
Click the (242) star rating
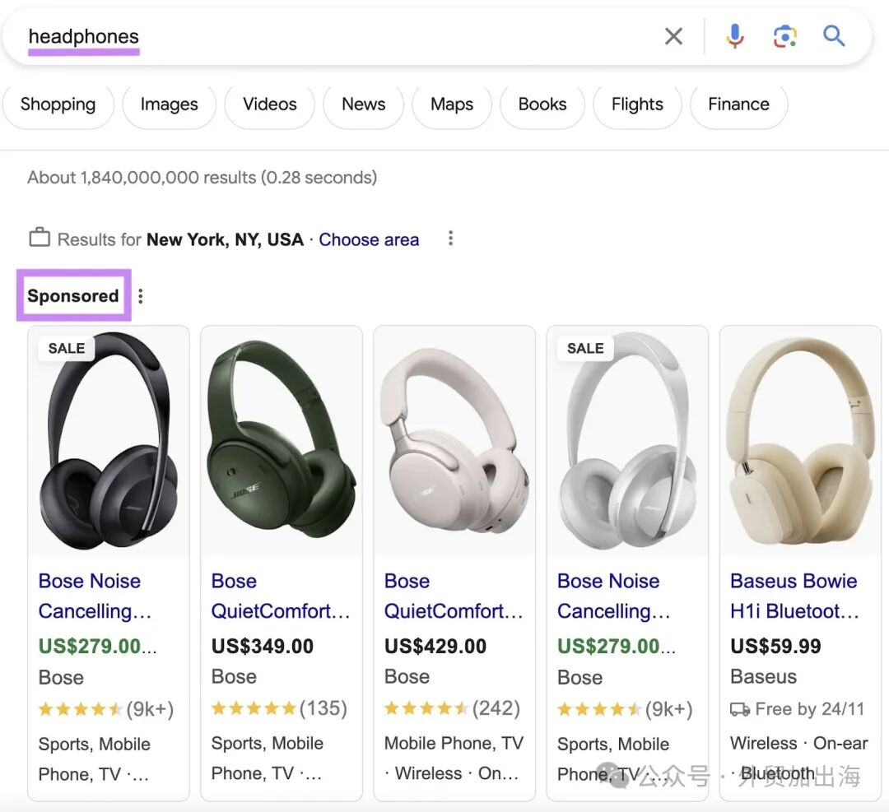pyautogui.click(x=452, y=708)
